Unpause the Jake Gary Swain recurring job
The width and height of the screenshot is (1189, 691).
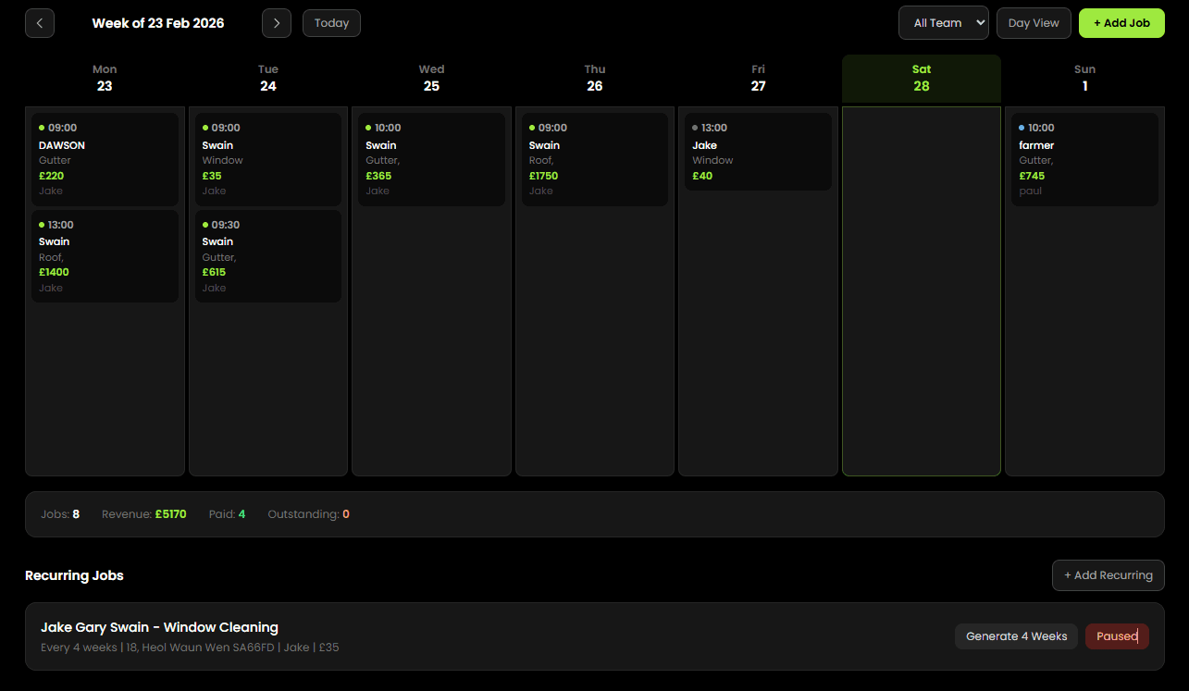coord(1117,636)
